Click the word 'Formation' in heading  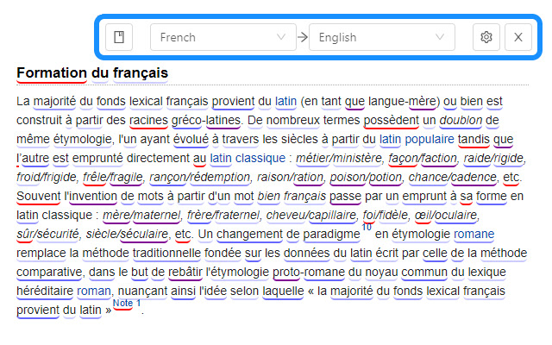[52, 72]
